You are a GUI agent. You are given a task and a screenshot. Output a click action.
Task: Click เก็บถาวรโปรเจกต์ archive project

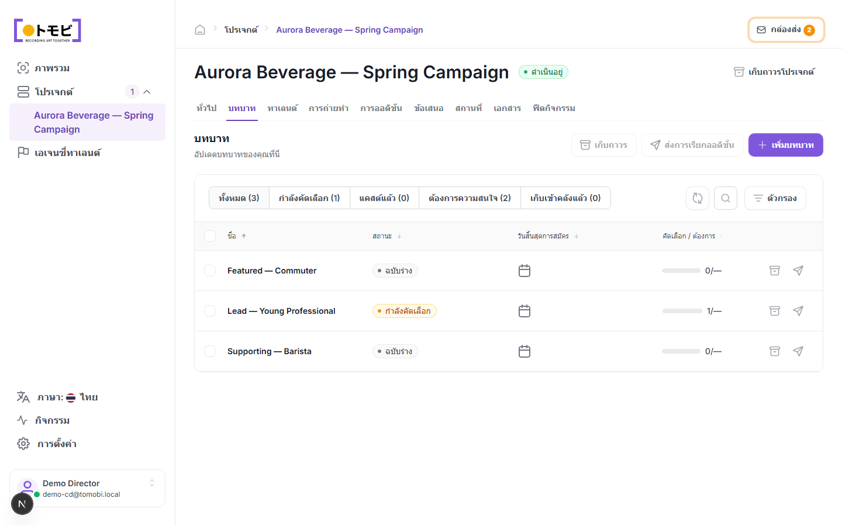774,72
